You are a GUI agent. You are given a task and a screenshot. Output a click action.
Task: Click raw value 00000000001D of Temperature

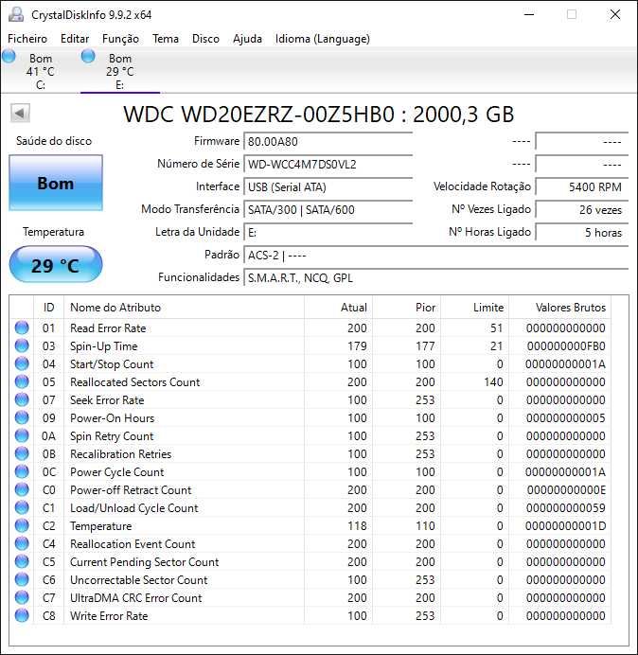[565, 526]
